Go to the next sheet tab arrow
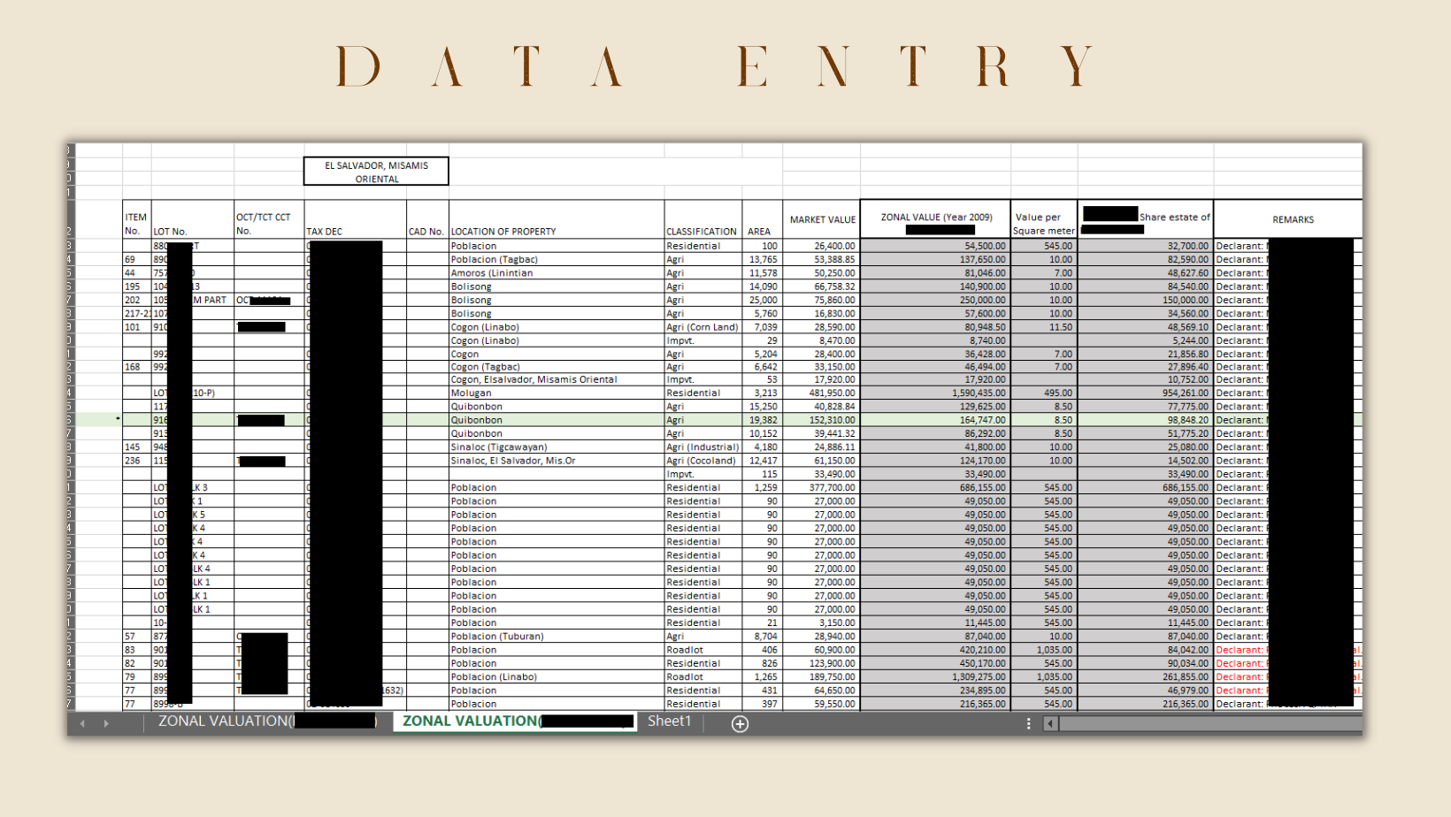 coord(106,723)
